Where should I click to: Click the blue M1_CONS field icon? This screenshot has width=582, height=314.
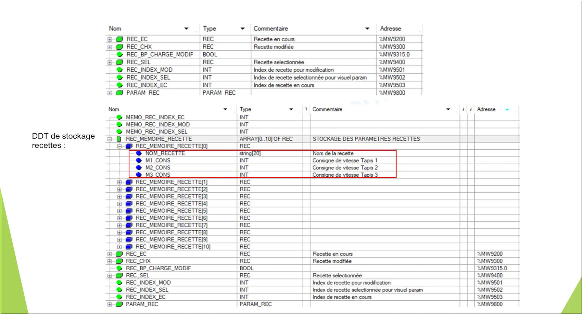[139, 160]
